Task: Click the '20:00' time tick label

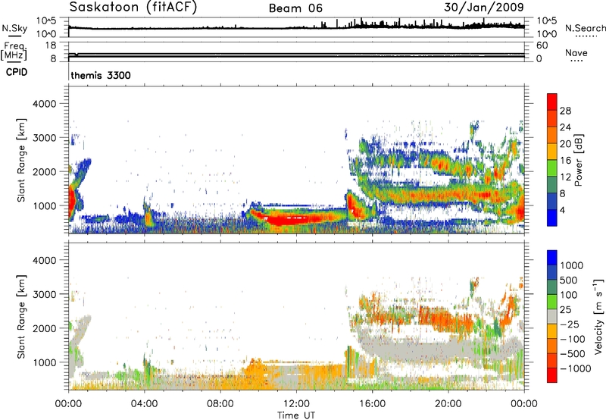Action: pos(448,404)
